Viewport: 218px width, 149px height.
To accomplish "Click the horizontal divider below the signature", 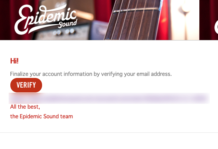I will [109, 132].
